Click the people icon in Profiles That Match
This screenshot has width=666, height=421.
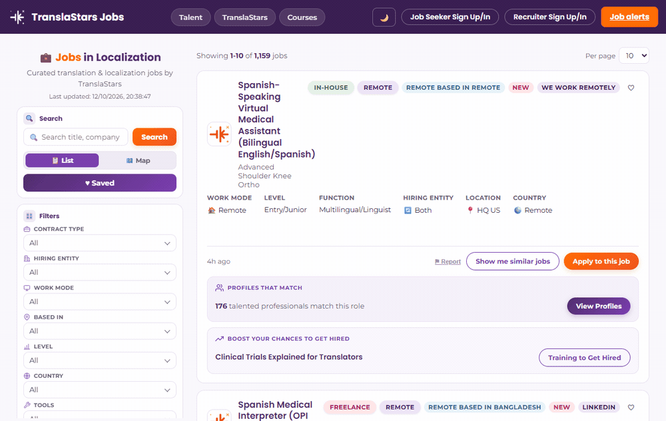pyautogui.click(x=219, y=288)
